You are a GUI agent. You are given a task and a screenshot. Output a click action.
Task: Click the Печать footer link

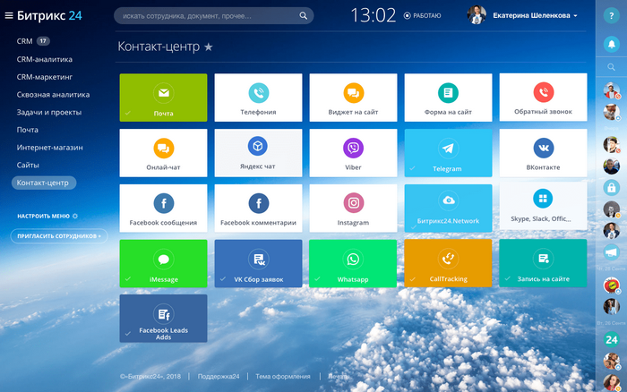(338, 377)
